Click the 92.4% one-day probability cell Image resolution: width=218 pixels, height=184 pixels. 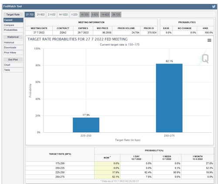(136, 173)
